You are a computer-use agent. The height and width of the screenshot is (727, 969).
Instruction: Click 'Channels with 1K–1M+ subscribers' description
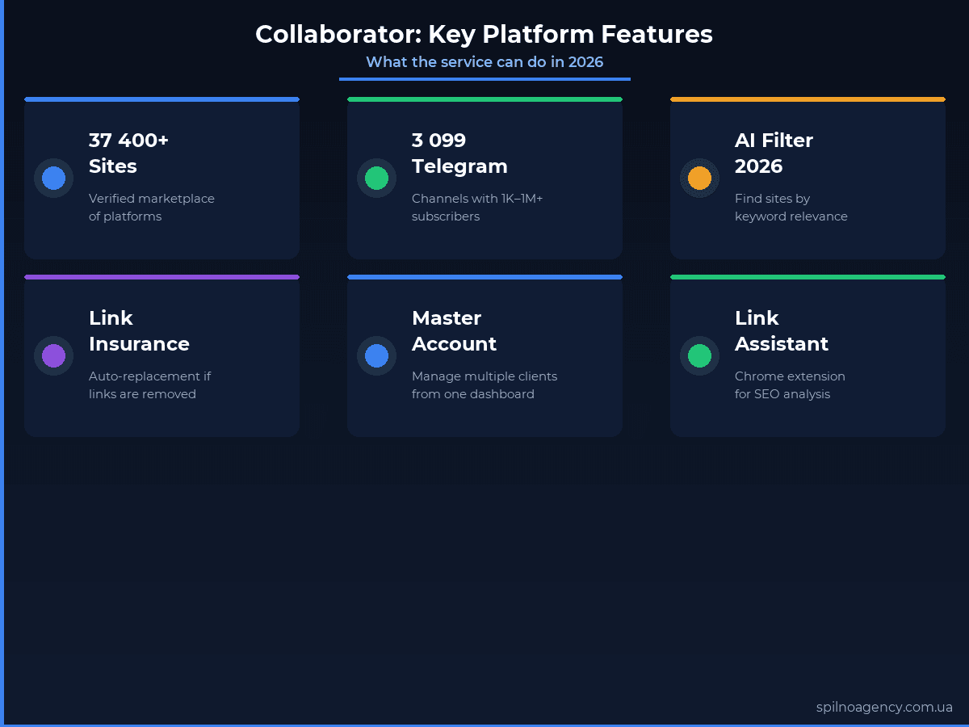(x=477, y=208)
